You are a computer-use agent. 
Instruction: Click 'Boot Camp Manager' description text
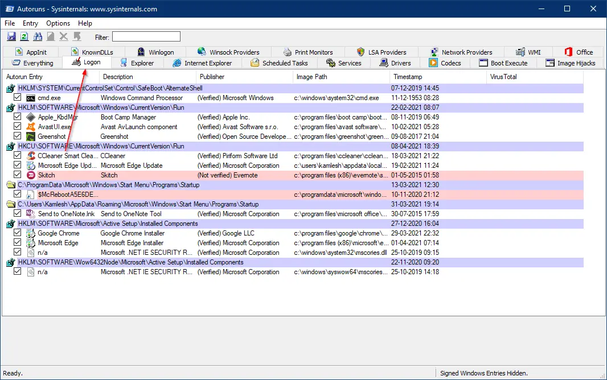(x=128, y=117)
